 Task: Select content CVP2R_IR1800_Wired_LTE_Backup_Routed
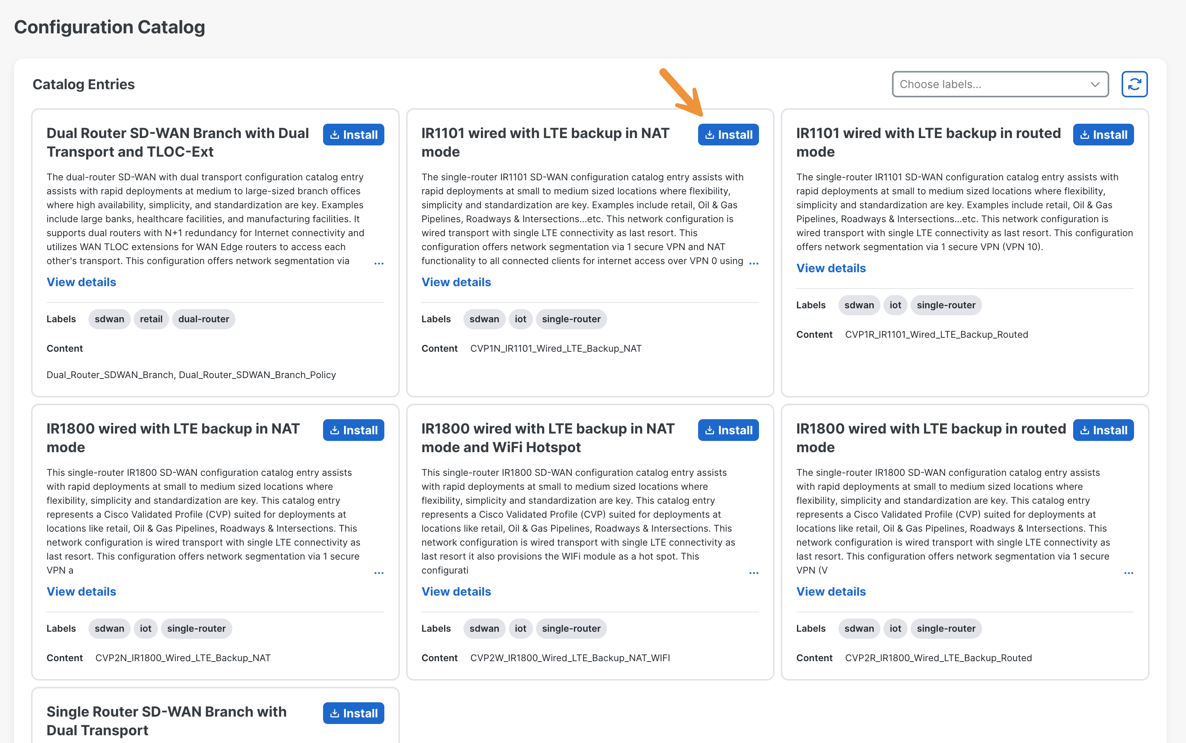pos(938,658)
